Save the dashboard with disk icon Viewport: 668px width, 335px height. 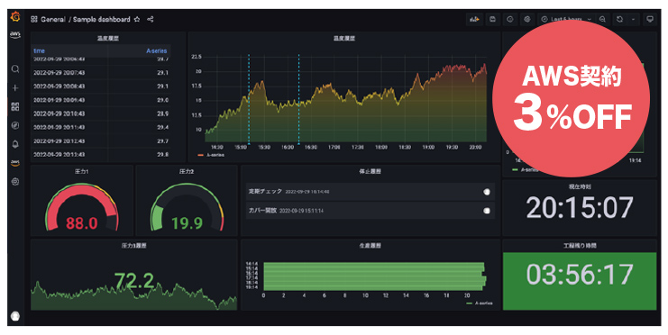pos(492,19)
